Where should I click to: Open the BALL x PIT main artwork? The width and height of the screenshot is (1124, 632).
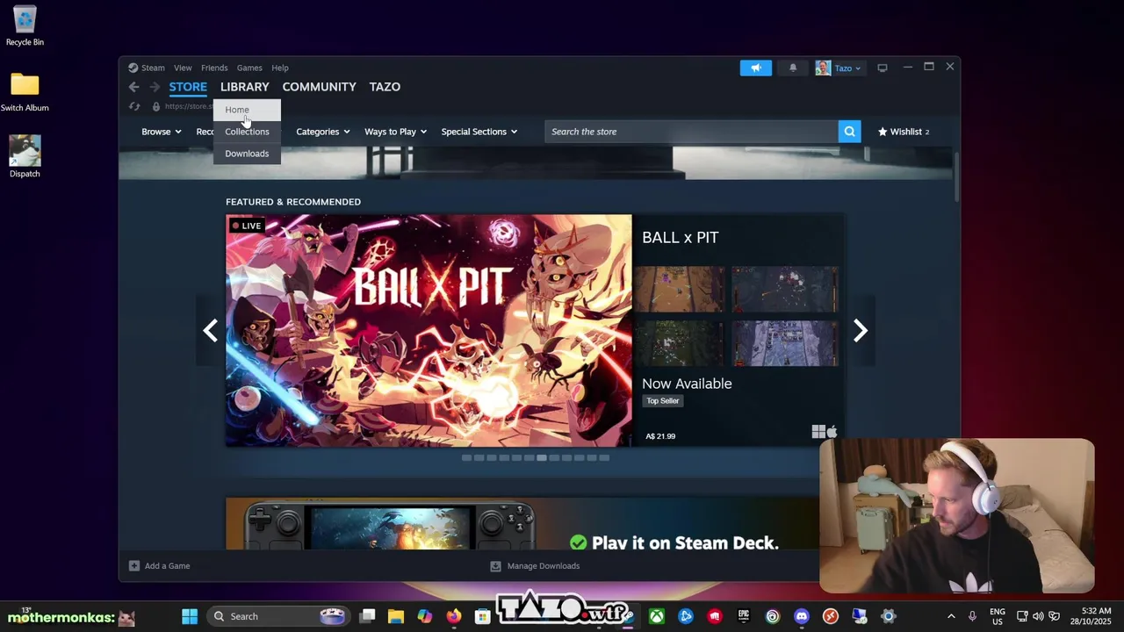point(429,331)
